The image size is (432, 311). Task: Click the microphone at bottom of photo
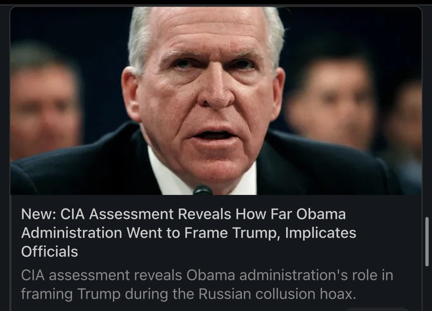pos(202,190)
